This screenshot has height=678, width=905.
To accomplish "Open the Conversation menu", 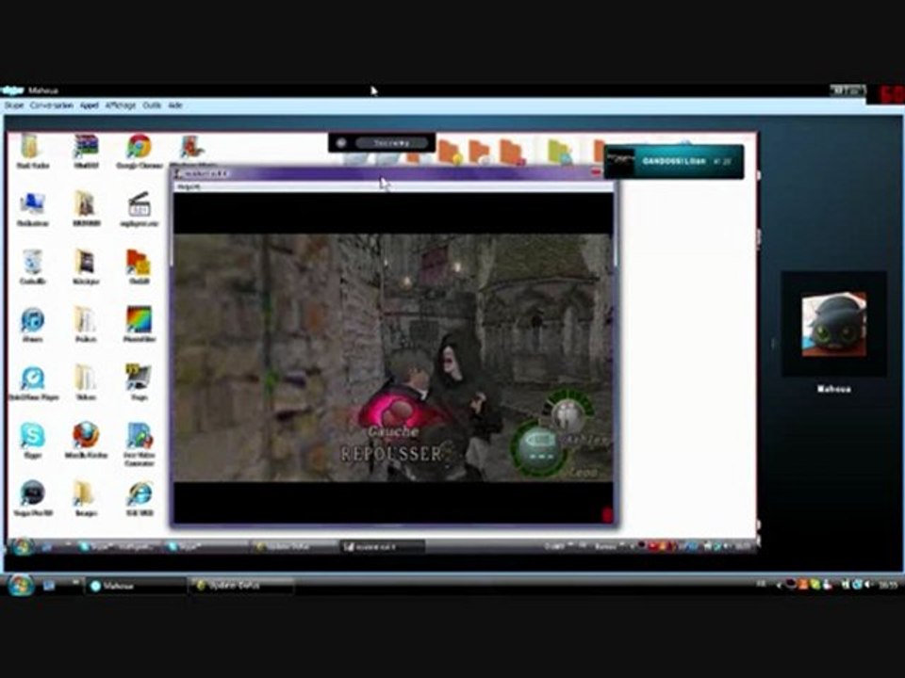I will pos(51,105).
